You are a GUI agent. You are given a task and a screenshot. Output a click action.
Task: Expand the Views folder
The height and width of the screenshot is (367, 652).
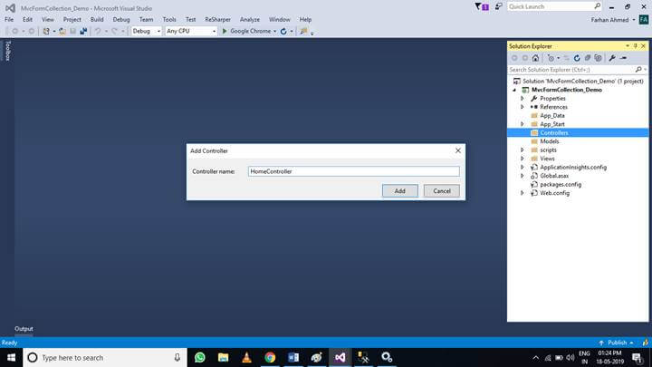tap(523, 159)
